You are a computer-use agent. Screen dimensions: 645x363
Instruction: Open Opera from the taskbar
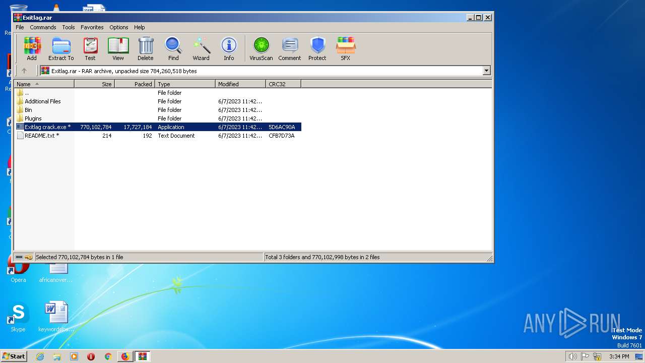click(x=91, y=356)
